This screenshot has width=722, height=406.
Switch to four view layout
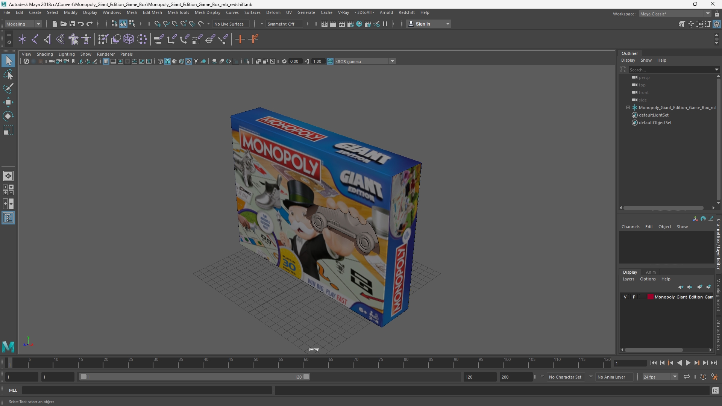(x=8, y=190)
